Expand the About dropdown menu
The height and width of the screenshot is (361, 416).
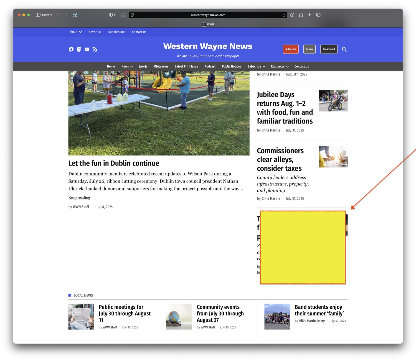(x=75, y=32)
